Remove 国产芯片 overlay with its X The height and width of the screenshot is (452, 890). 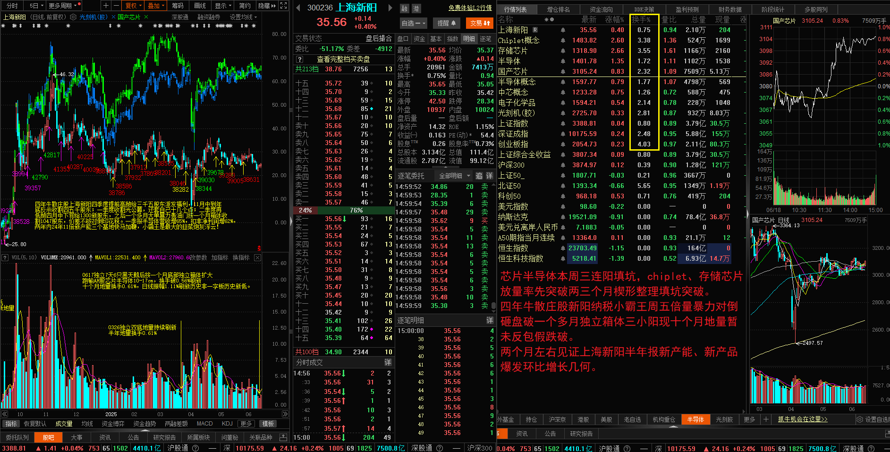[146, 17]
